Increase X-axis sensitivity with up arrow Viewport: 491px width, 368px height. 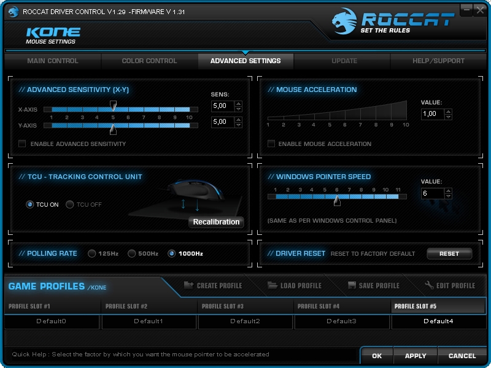tap(239, 104)
